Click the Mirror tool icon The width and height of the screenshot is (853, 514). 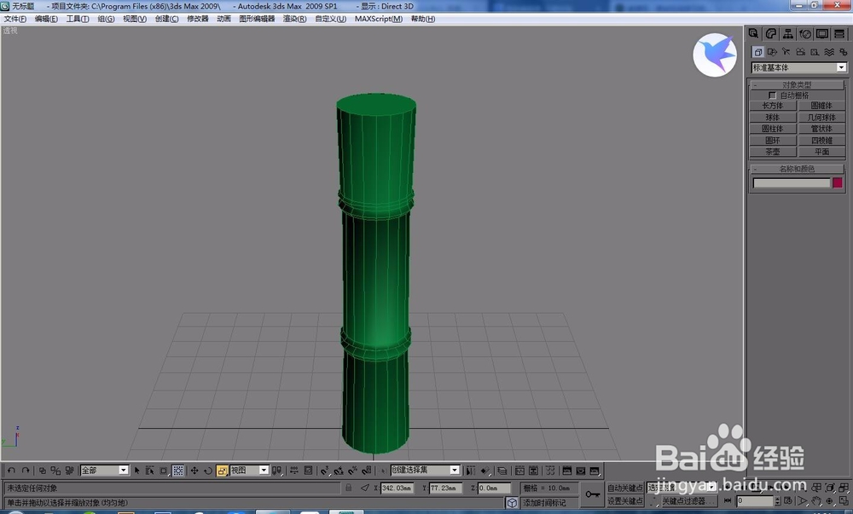tap(471, 471)
